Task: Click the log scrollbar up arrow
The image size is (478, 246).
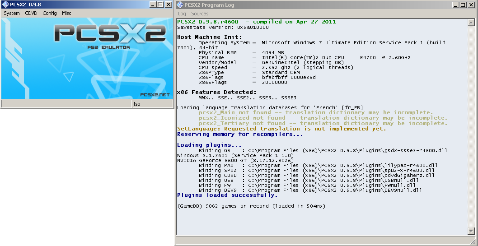Action: coord(470,23)
